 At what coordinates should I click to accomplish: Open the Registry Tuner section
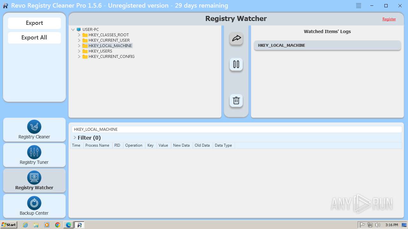(34, 155)
